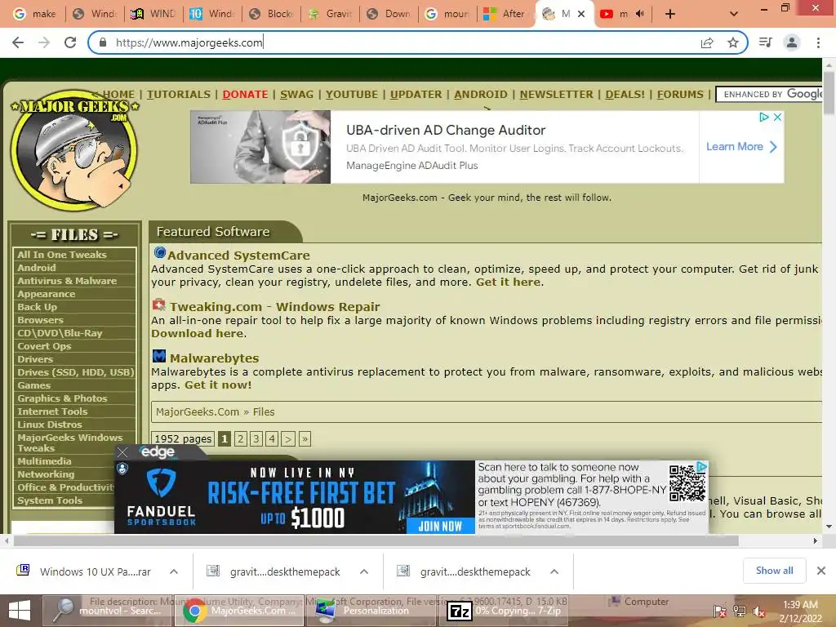Click JOIN NOW on FanDuel ad
836x627 pixels.
click(440, 527)
